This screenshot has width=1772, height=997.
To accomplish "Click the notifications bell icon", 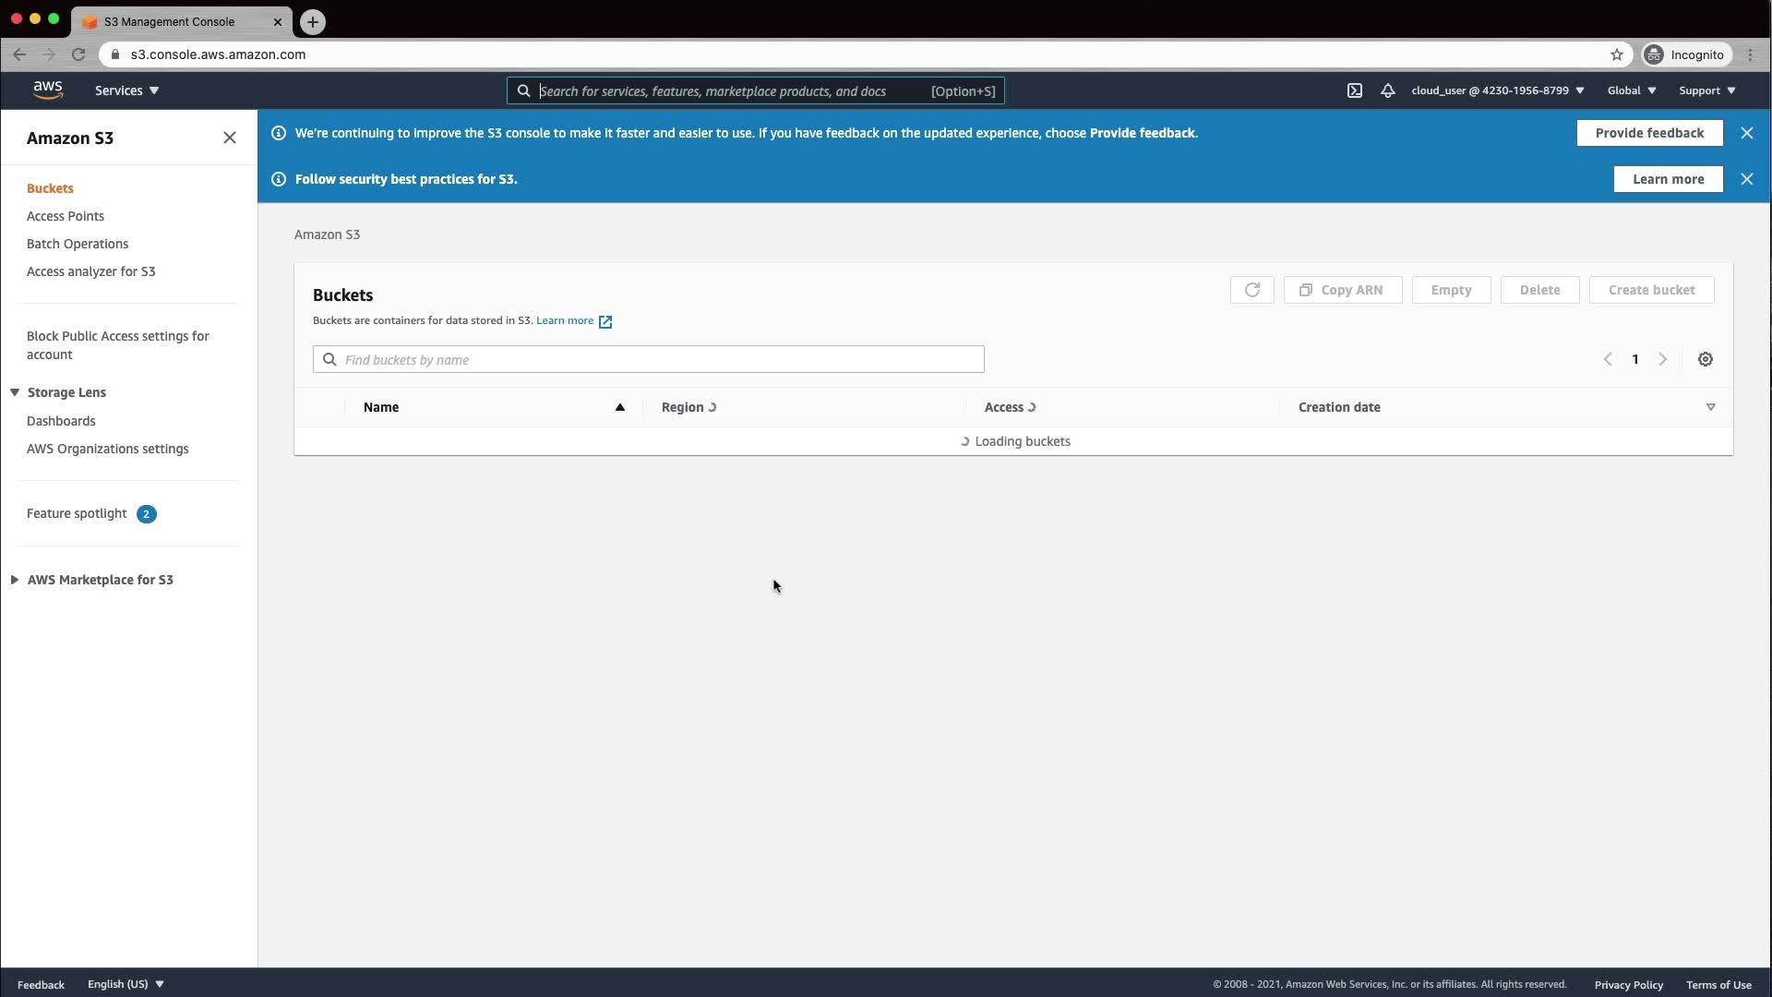I will click(1387, 90).
